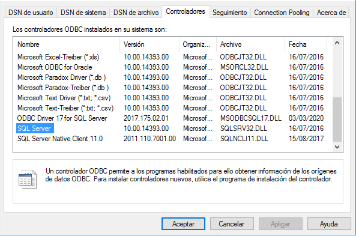Go to the Seguimiento tab
Screen dimensions: 356x236
[229, 13]
